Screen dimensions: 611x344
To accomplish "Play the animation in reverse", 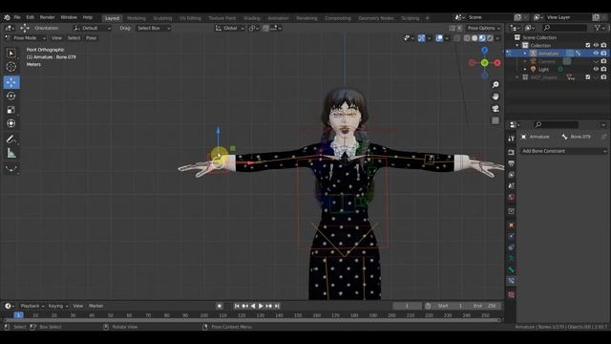I will tap(253, 306).
